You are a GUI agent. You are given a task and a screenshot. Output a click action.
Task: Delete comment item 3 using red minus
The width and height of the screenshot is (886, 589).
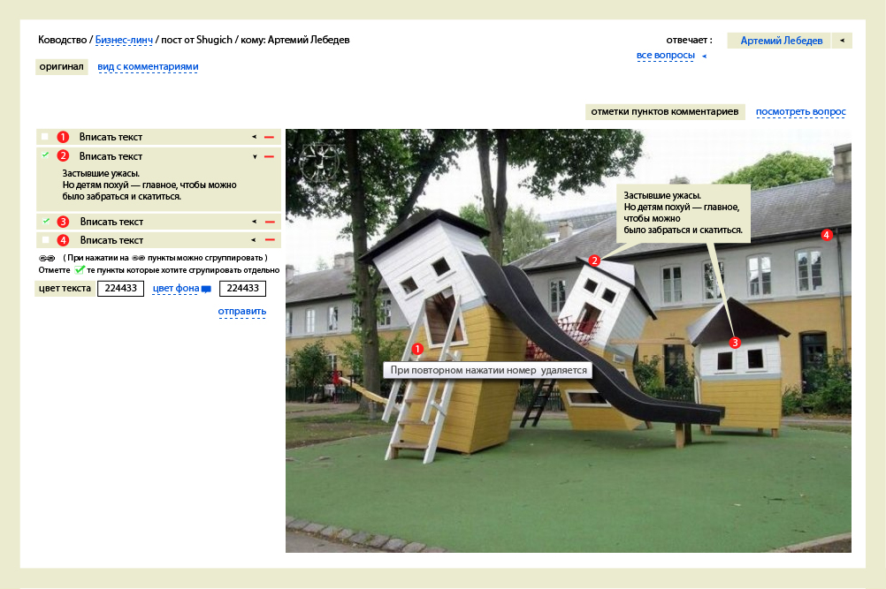click(x=269, y=222)
